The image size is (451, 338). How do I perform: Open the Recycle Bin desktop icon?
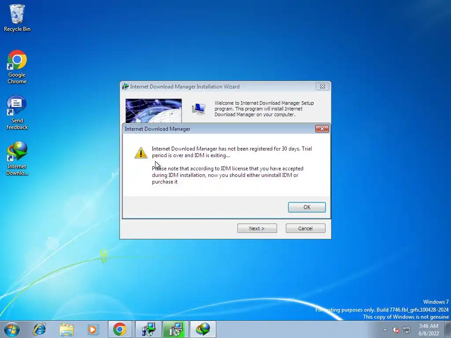pos(17,18)
